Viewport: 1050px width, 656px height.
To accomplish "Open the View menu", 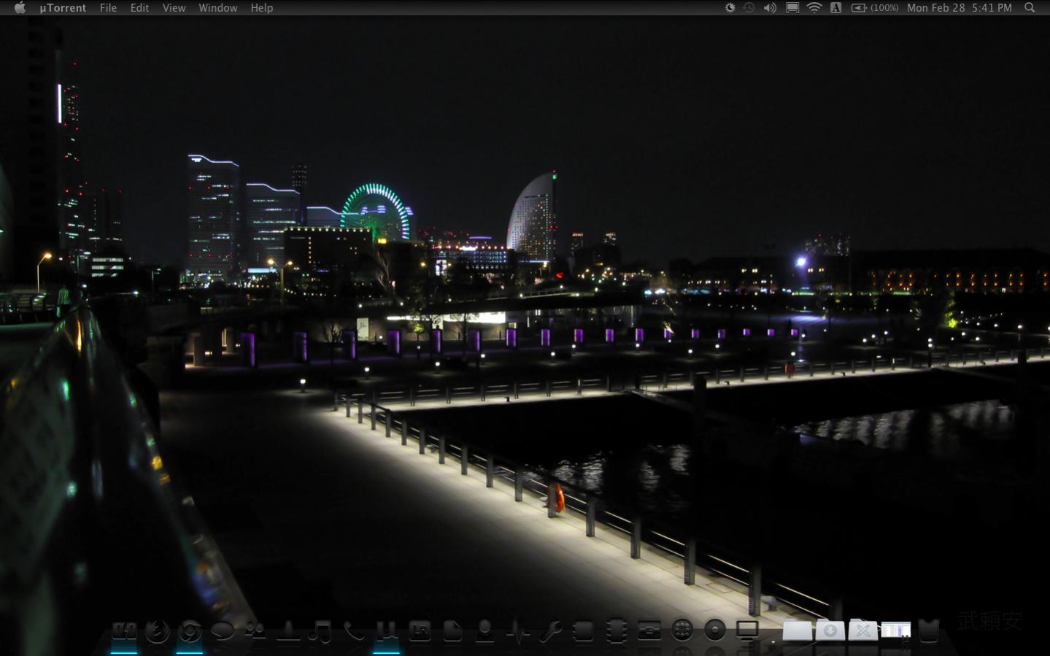I will click(174, 8).
